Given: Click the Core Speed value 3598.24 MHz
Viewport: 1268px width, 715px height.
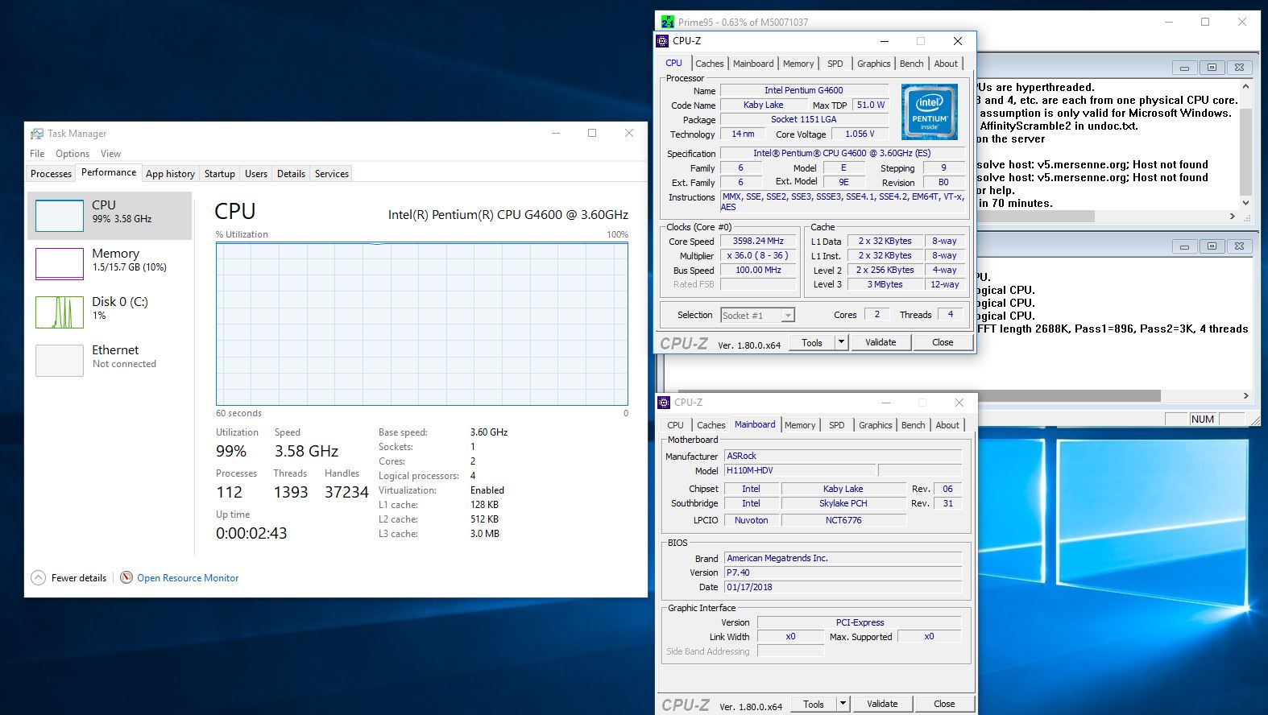Looking at the screenshot, I should pyautogui.click(x=758, y=241).
